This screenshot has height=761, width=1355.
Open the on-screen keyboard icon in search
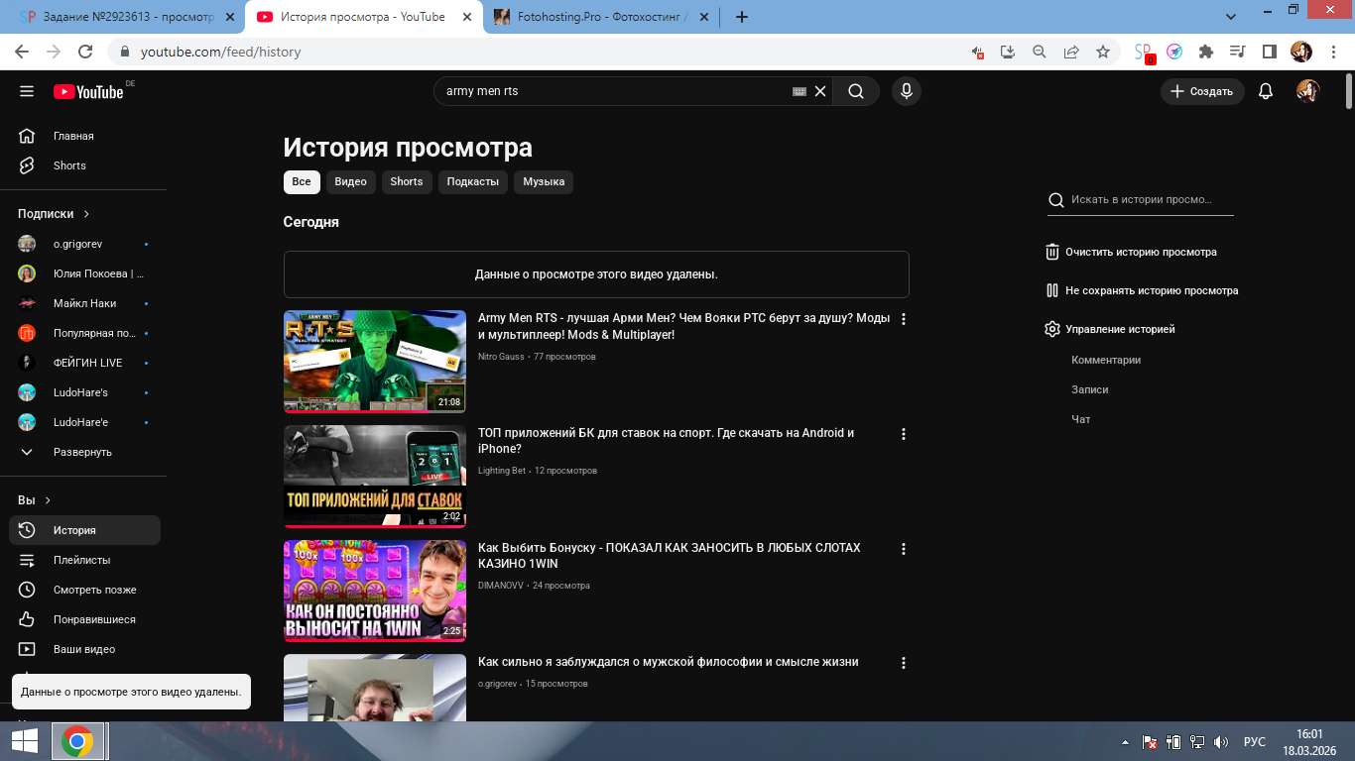(800, 91)
